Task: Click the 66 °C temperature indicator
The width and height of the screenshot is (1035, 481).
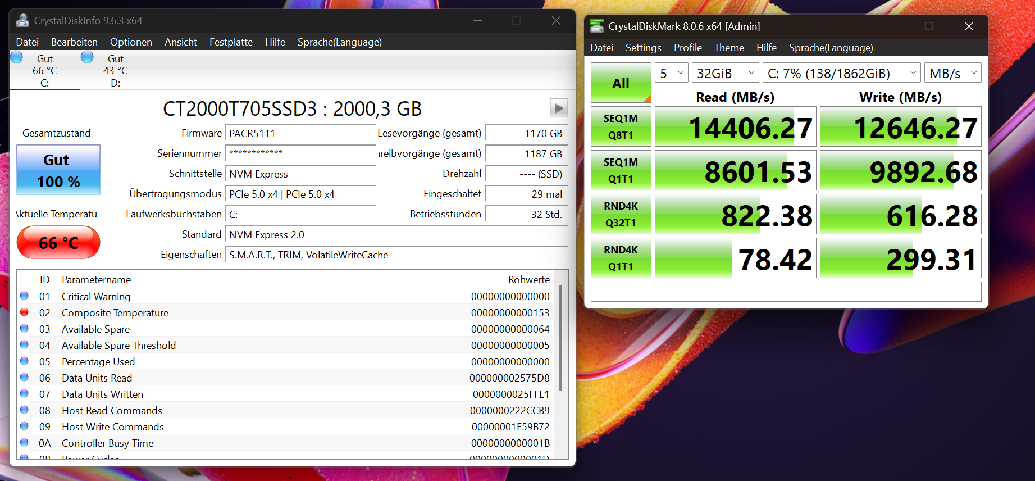Action: [58, 242]
